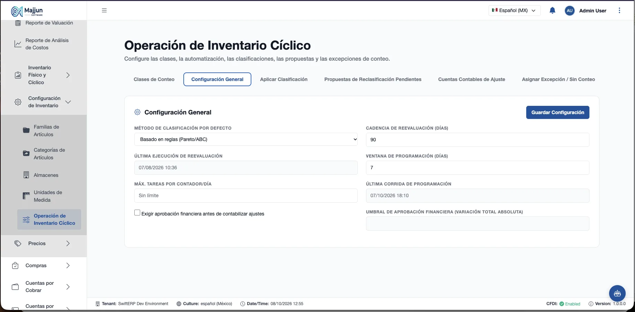Open the Español (MX) language dropdown
Image resolution: width=635 pixels, height=312 pixels.
click(x=514, y=10)
